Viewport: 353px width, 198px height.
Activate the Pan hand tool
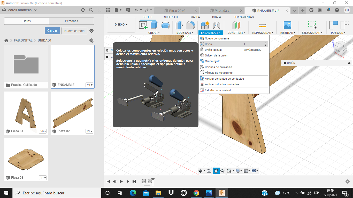coord(216,171)
